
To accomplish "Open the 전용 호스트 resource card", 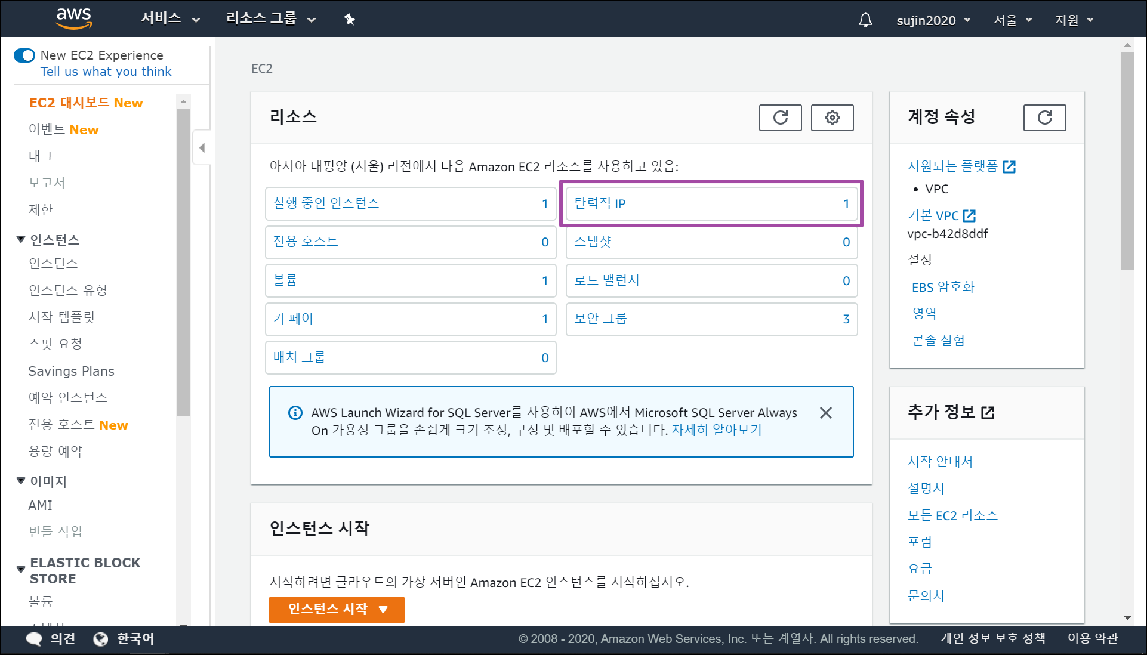I will click(x=411, y=242).
